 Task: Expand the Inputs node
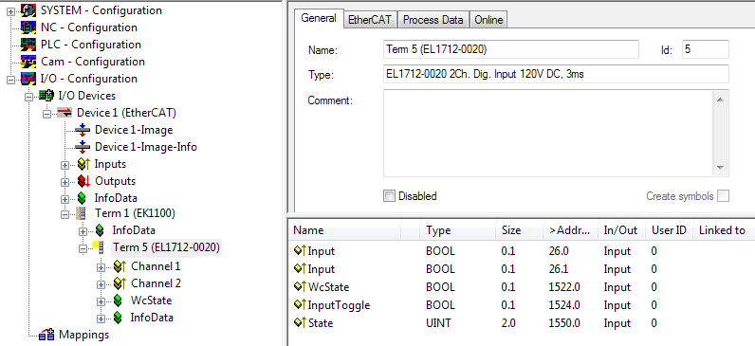pyautogui.click(x=65, y=165)
